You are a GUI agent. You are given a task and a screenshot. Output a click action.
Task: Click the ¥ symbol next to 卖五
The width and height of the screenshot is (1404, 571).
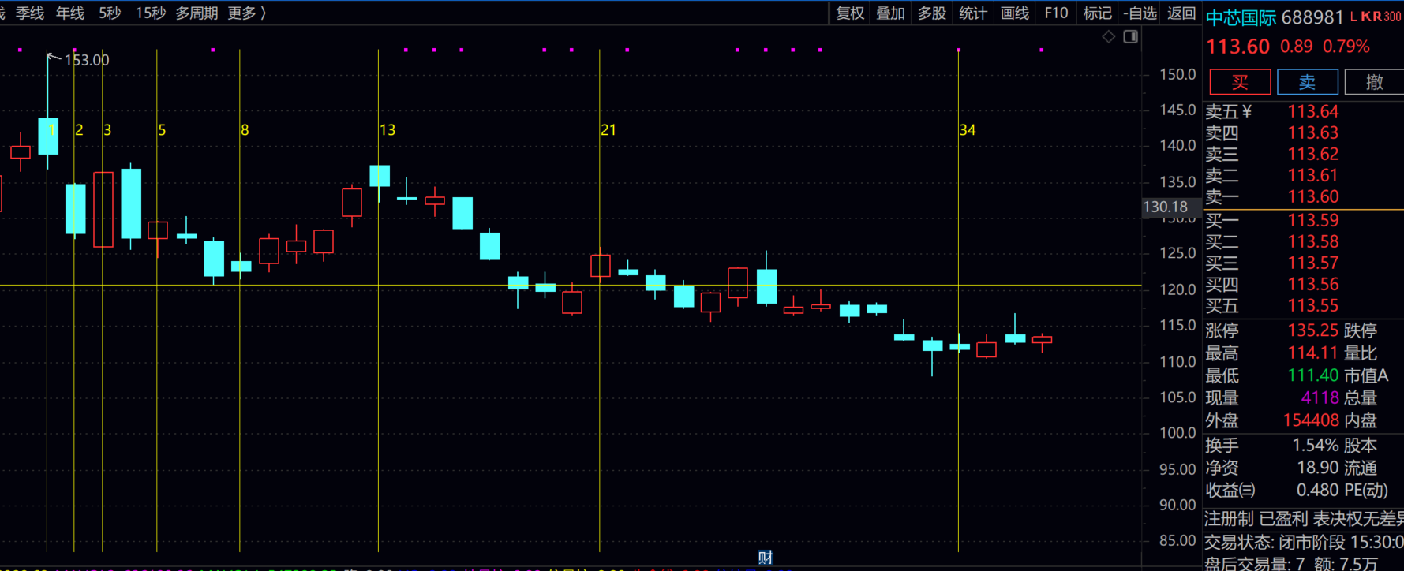[1247, 112]
